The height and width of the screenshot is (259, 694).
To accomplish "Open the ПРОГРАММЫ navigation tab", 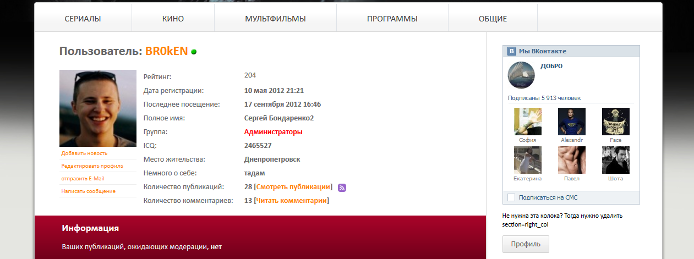I will pos(392,19).
